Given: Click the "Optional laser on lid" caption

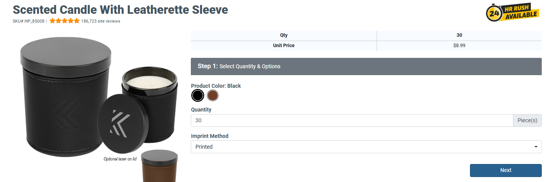Looking at the screenshot, I should point(120,159).
